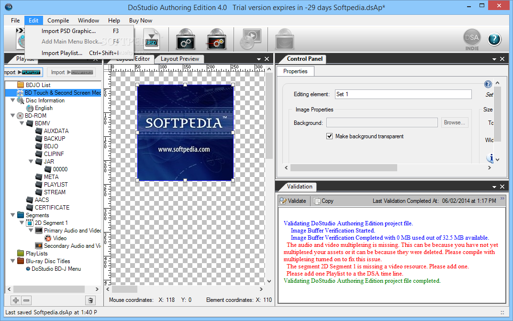Viewport: 513px width, 321px height.
Task: Collapse the Segments tree node
Action: (13, 215)
